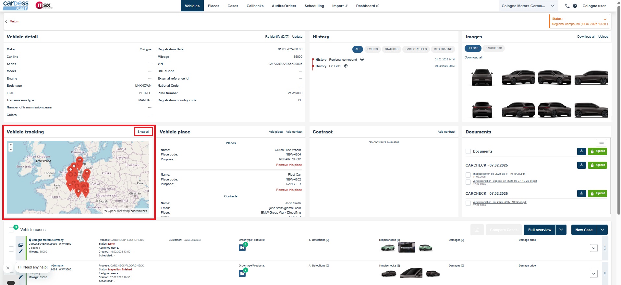Tick the first vehicle case checkbox
Viewport: 621px width, 285px height.
(x=11, y=249)
